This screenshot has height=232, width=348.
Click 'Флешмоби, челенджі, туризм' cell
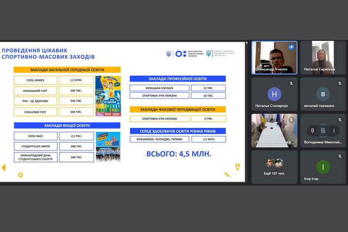pos(159,139)
